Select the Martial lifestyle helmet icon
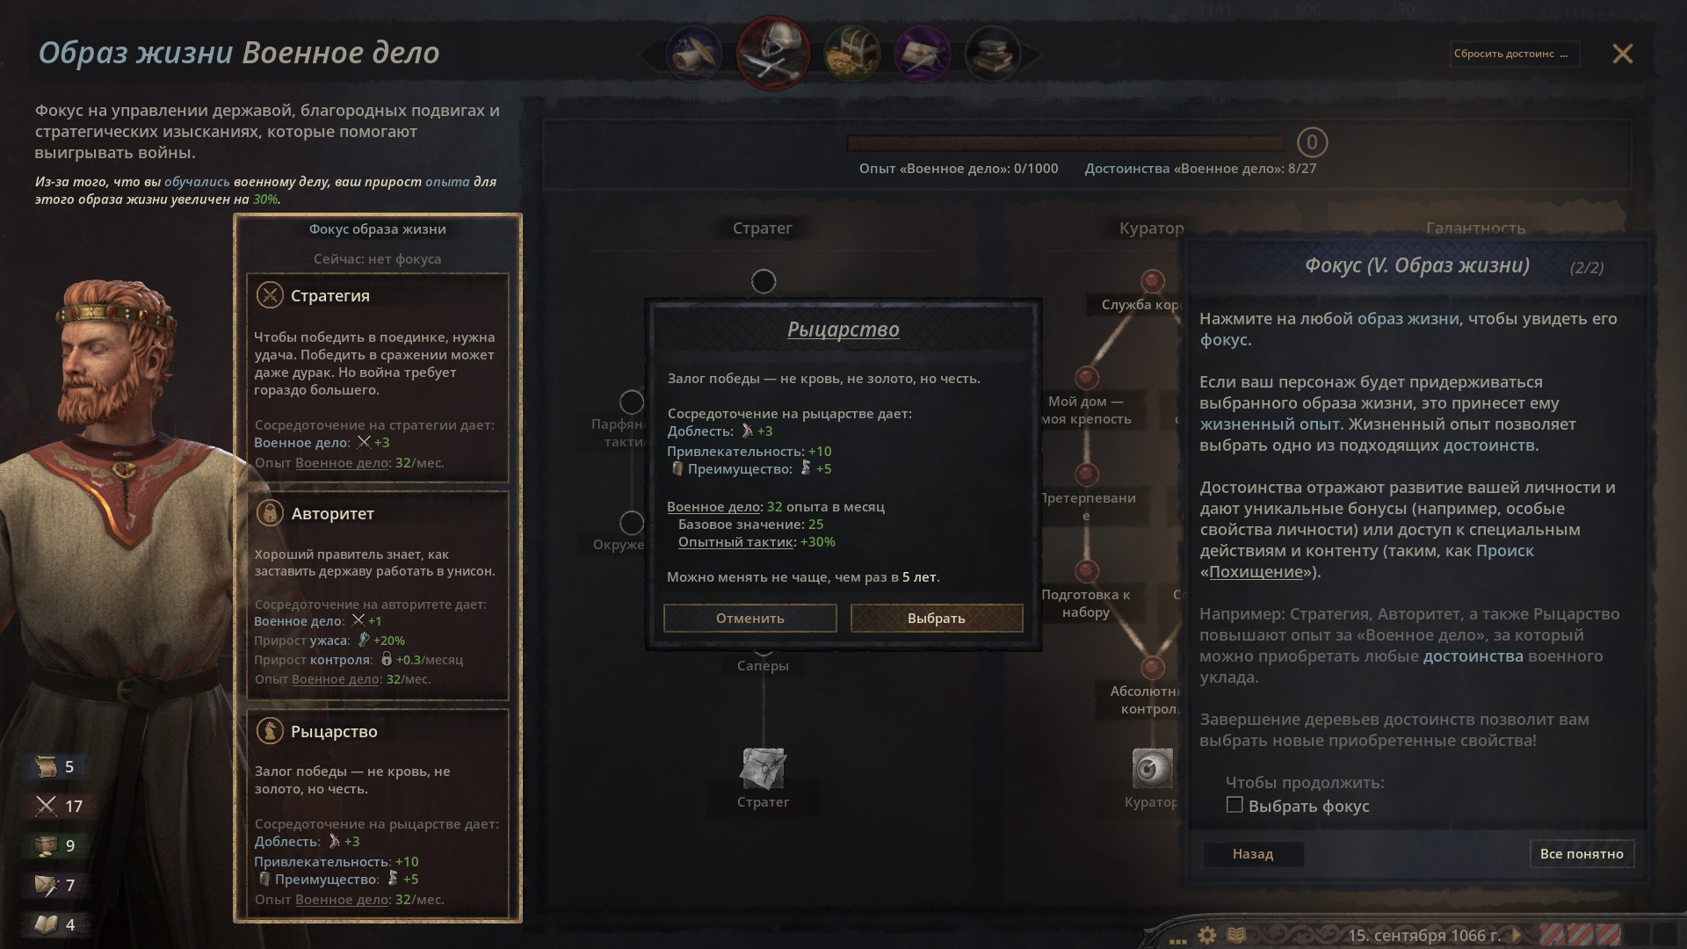Viewport: 1687px width, 949px height. point(772,54)
